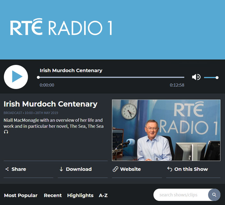The height and width of the screenshot is (205, 225).
Task: Click the Irish Murdoch Centenary heading
Action: [50, 104]
